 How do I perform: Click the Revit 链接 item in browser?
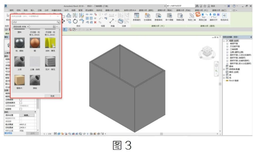click(233, 81)
